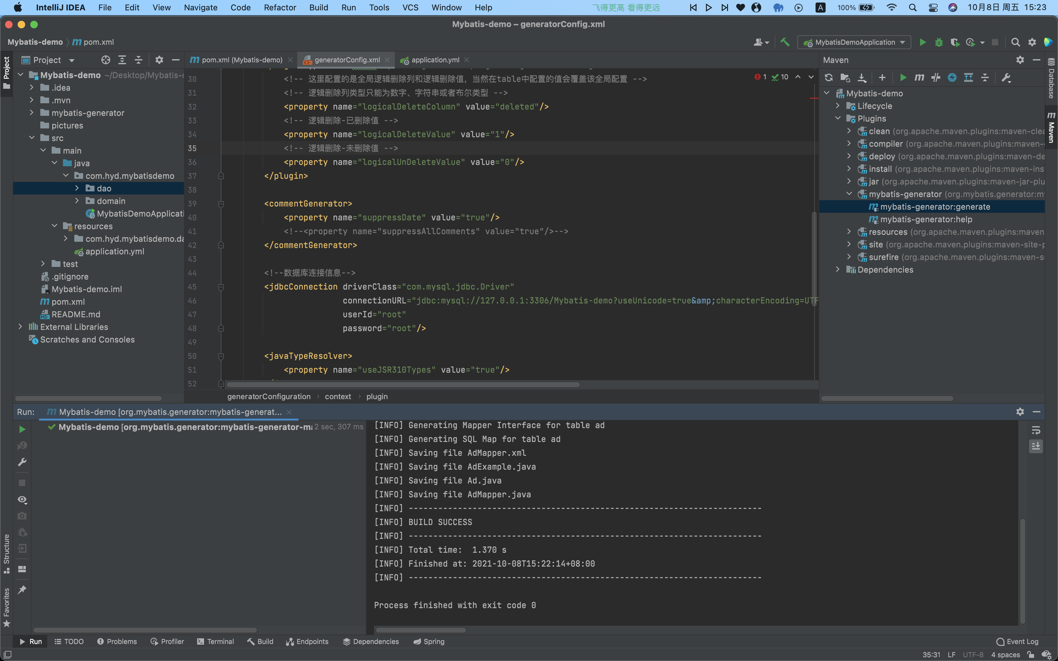Change LF line separator in status bar
The width and height of the screenshot is (1058, 661).
tap(951, 654)
